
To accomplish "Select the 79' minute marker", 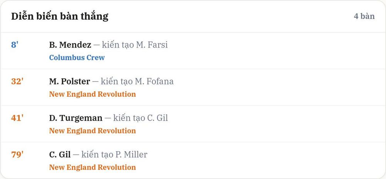I will (x=17, y=155).
